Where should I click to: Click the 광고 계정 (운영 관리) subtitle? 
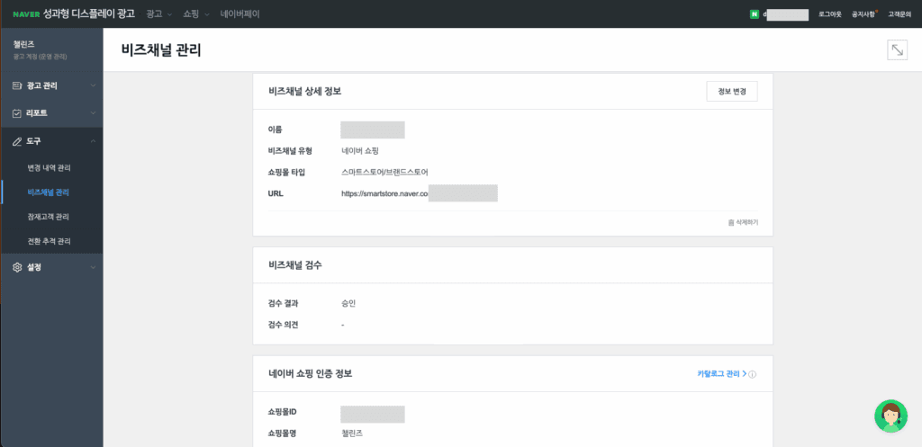(40, 57)
